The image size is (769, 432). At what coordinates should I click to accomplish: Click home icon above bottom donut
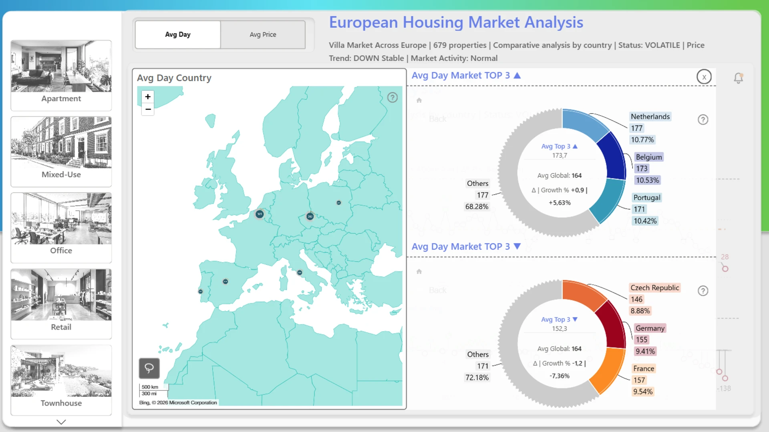click(419, 272)
